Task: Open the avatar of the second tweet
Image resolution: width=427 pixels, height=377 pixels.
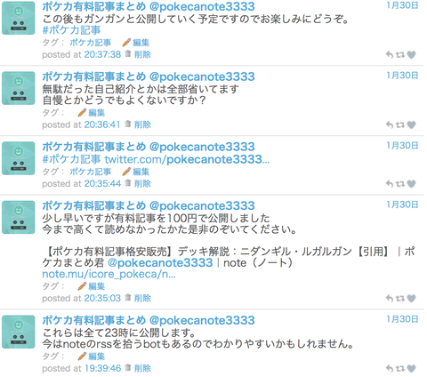Action: pos(19,88)
